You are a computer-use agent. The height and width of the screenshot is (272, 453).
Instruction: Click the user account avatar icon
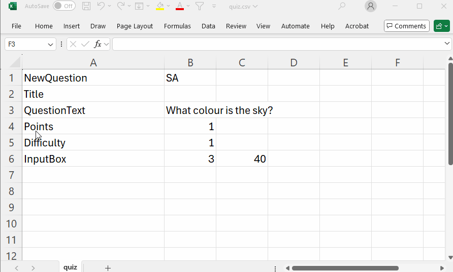[x=371, y=6]
